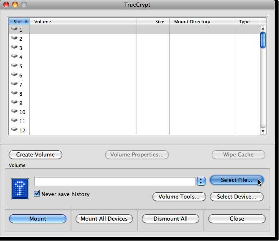Select the drive icon for slot 12

(14, 129)
